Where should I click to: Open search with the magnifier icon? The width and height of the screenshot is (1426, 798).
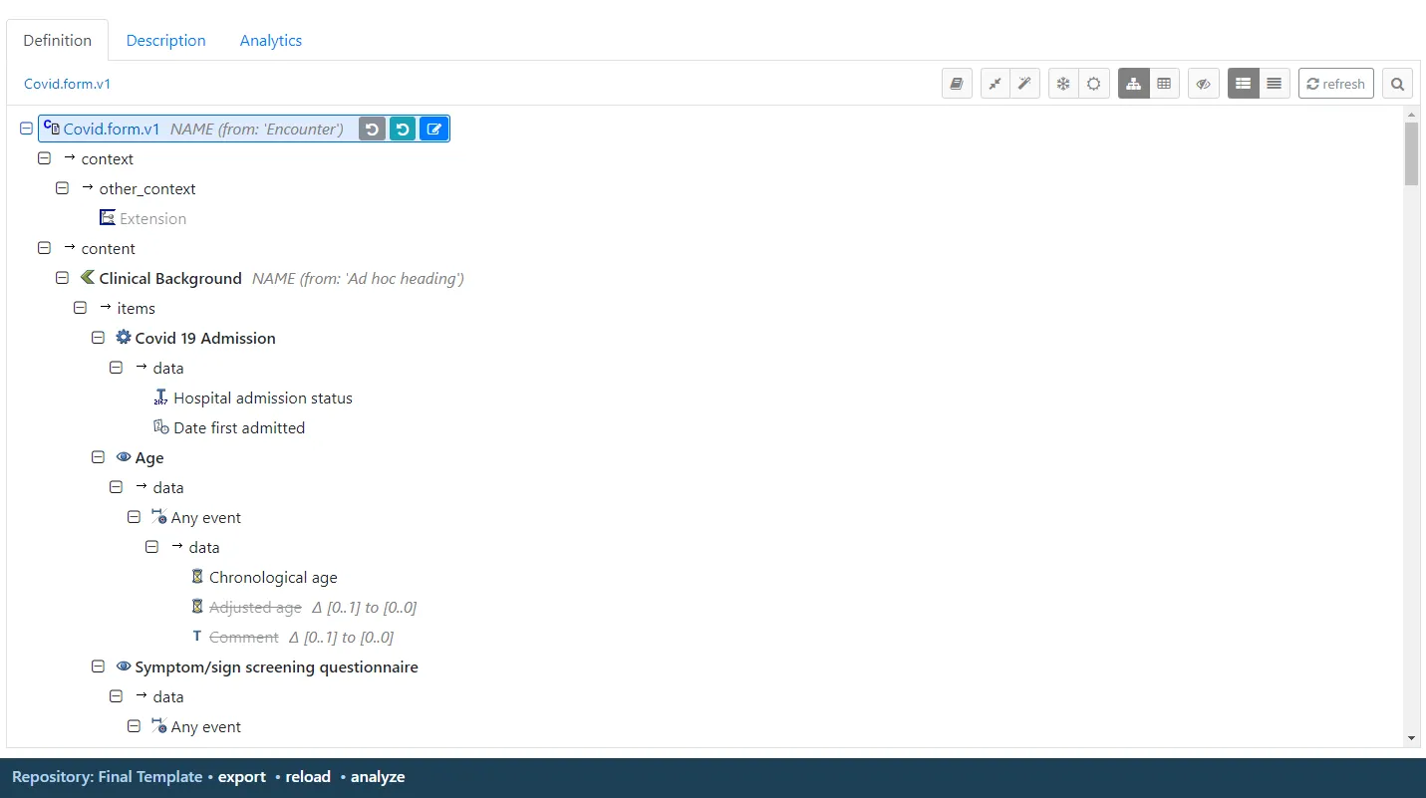point(1397,84)
